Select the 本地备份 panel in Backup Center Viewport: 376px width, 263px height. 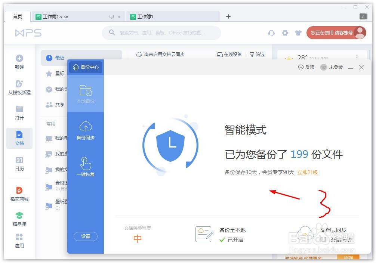pyautogui.click(x=86, y=93)
